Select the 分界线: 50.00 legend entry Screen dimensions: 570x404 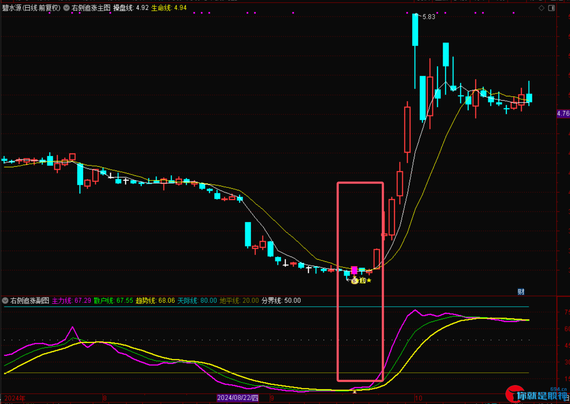click(281, 300)
